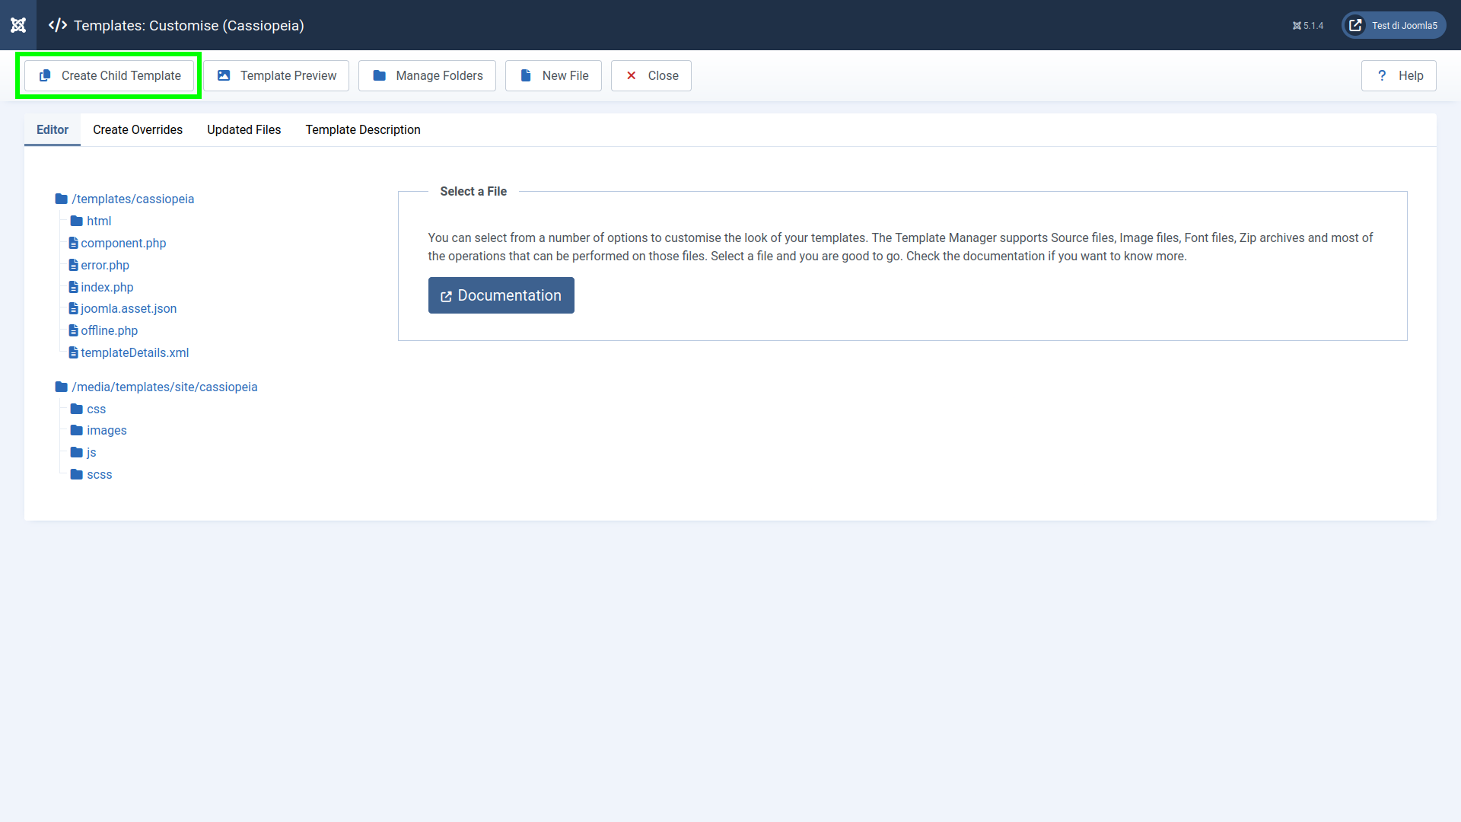1461x822 pixels.
Task: Click the document icon on New File
Action: pyautogui.click(x=525, y=75)
